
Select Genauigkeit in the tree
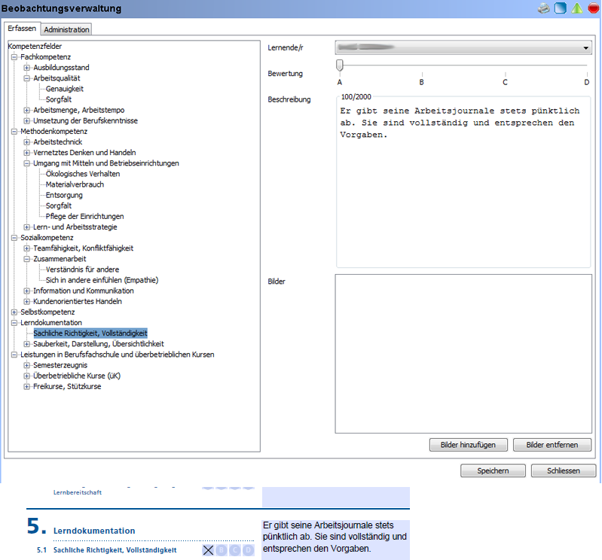pyautogui.click(x=65, y=89)
